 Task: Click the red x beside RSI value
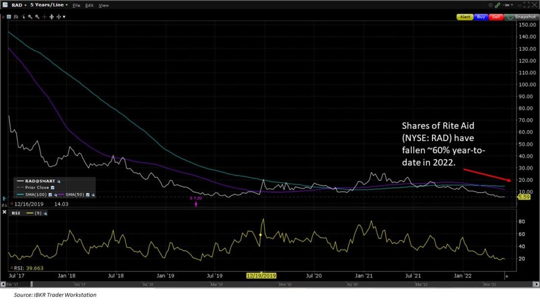12,268
